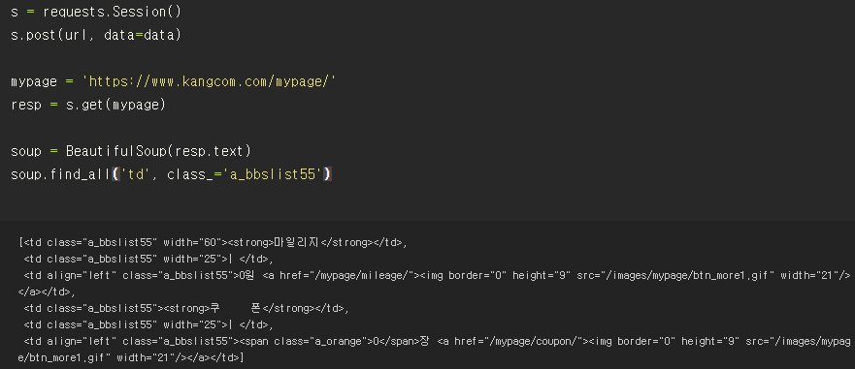Click the 쿠 폰 strong text in output
This screenshot has height=369, width=855.
coord(236,309)
